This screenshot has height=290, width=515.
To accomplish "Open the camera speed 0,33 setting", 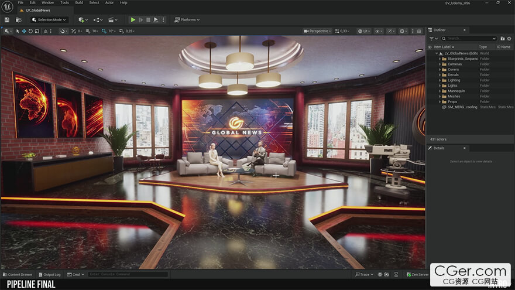I will coord(342,31).
